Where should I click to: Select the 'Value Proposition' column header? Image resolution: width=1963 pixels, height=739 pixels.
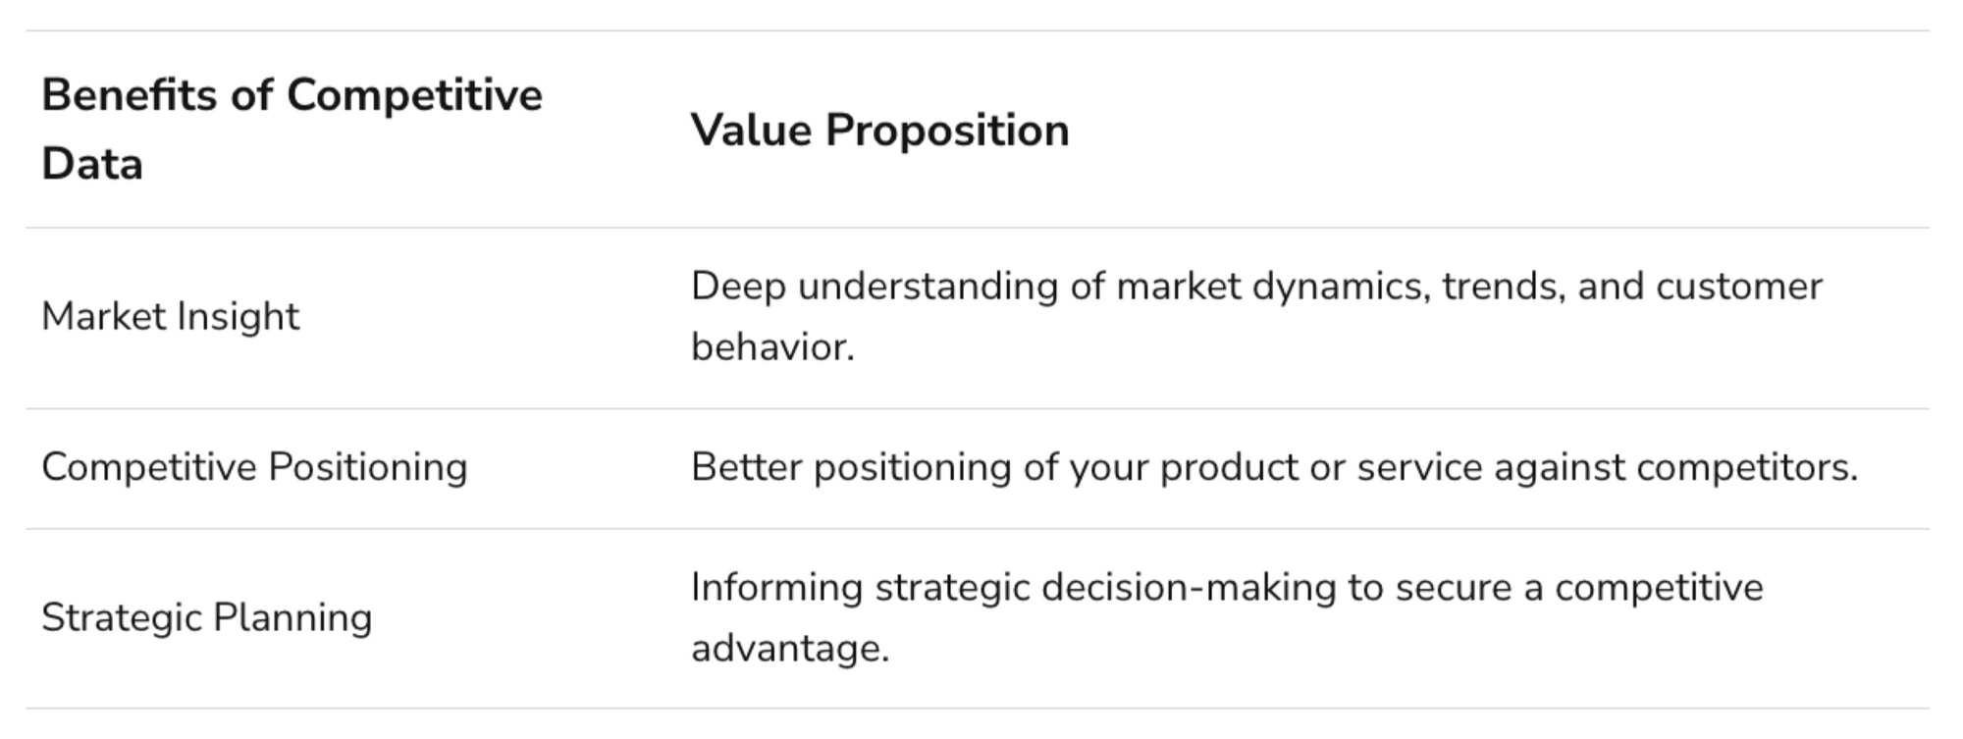click(x=879, y=131)
